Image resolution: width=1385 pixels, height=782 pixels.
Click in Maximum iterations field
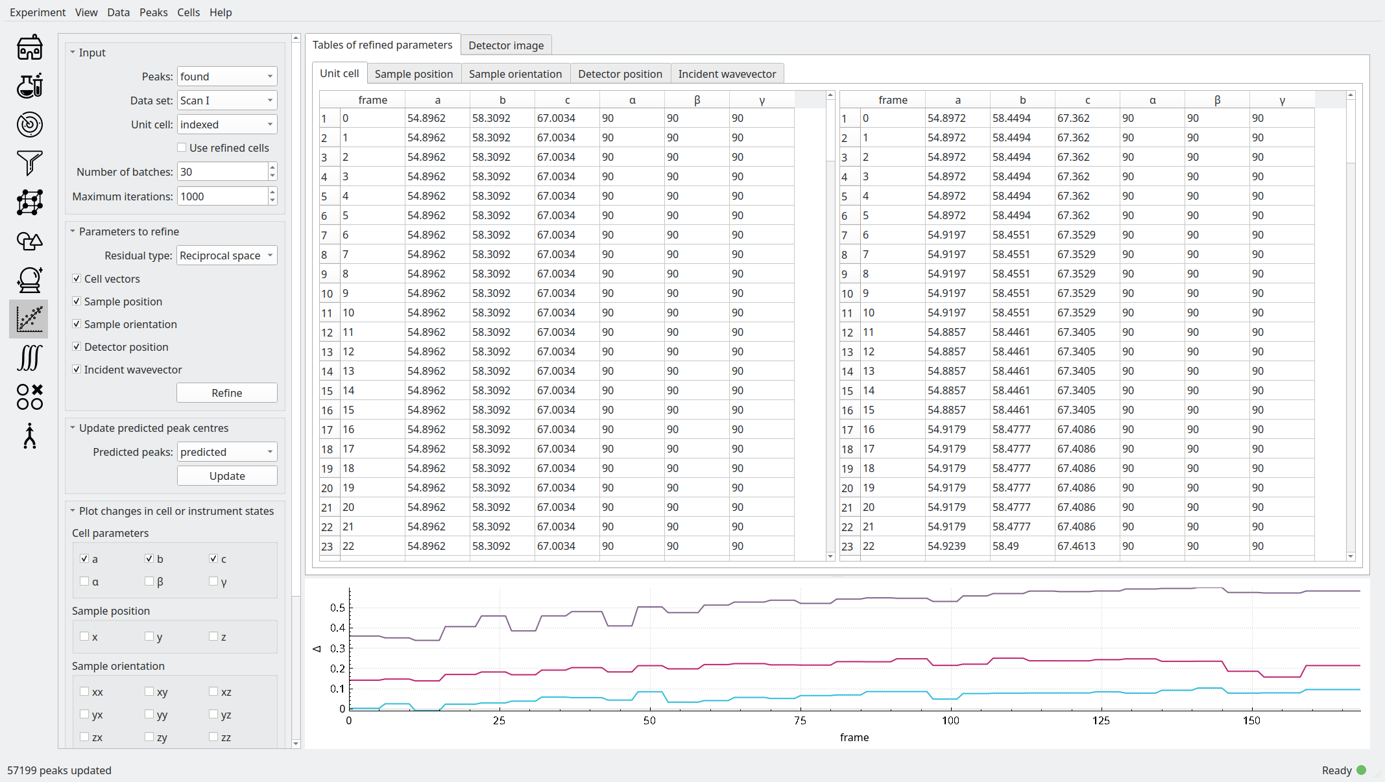point(222,196)
